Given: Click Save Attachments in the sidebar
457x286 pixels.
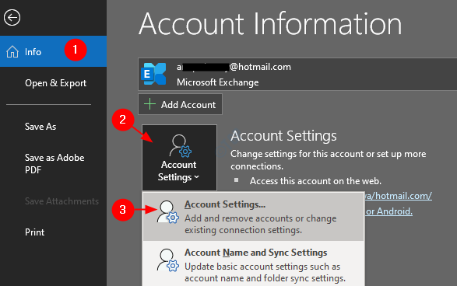Looking at the screenshot, I should [x=62, y=201].
